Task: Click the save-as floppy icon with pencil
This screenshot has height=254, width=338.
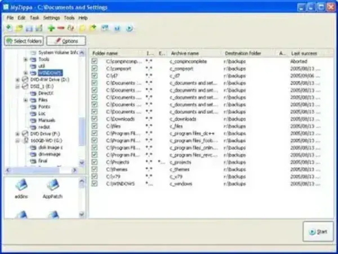Action: coord(39,28)
